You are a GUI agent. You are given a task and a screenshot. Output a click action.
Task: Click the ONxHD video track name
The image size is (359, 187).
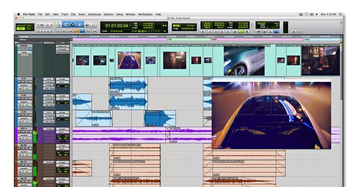(x=24, y=46)
